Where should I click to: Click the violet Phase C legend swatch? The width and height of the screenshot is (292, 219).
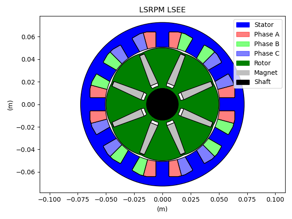point(243,53)
